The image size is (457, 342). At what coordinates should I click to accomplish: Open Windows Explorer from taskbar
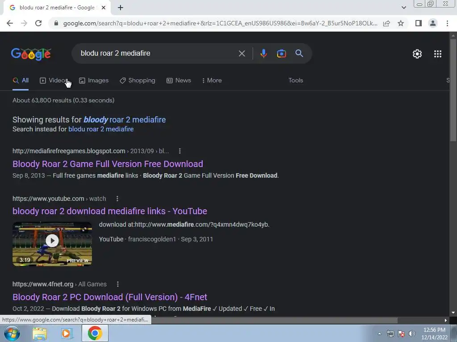coord(40,334)
